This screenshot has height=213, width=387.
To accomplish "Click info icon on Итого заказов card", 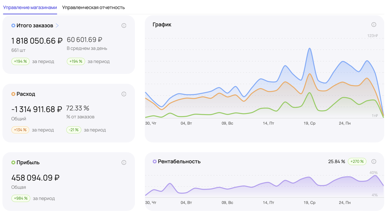I will coord(124,25).
